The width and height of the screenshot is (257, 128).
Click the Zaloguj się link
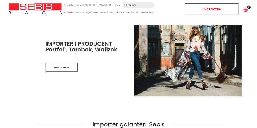(x=105, y=5)
